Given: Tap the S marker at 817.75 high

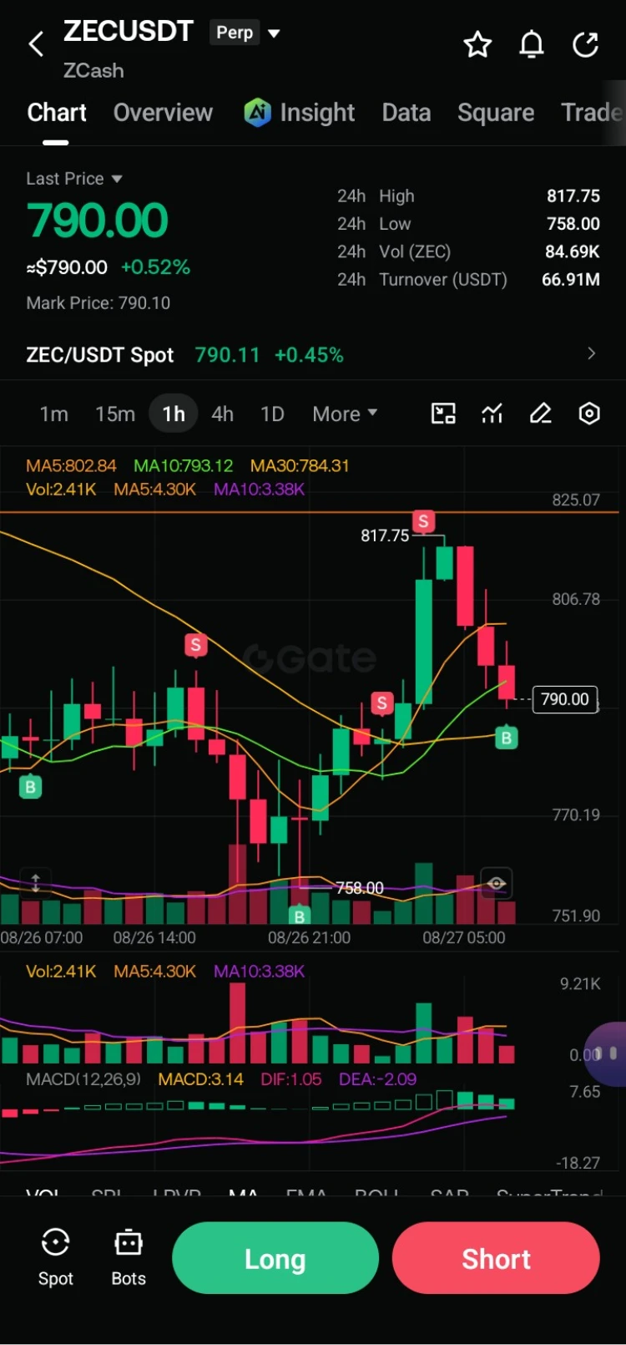Looking at the screenshot, I should tap(423, 522).
